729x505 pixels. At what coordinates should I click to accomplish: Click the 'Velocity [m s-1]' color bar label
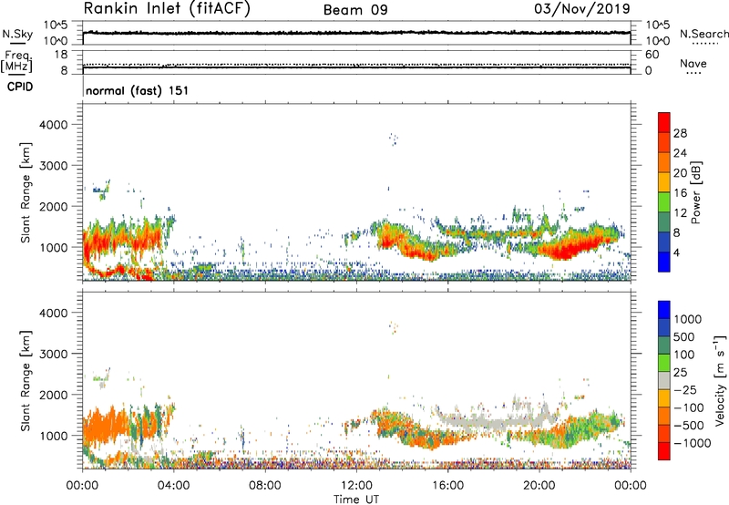(x=720, y=380)
